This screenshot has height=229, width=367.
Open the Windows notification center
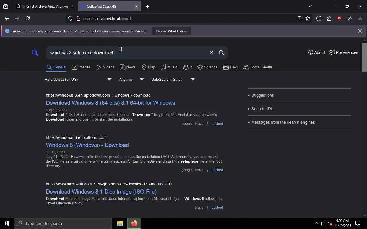pos(358,223)
